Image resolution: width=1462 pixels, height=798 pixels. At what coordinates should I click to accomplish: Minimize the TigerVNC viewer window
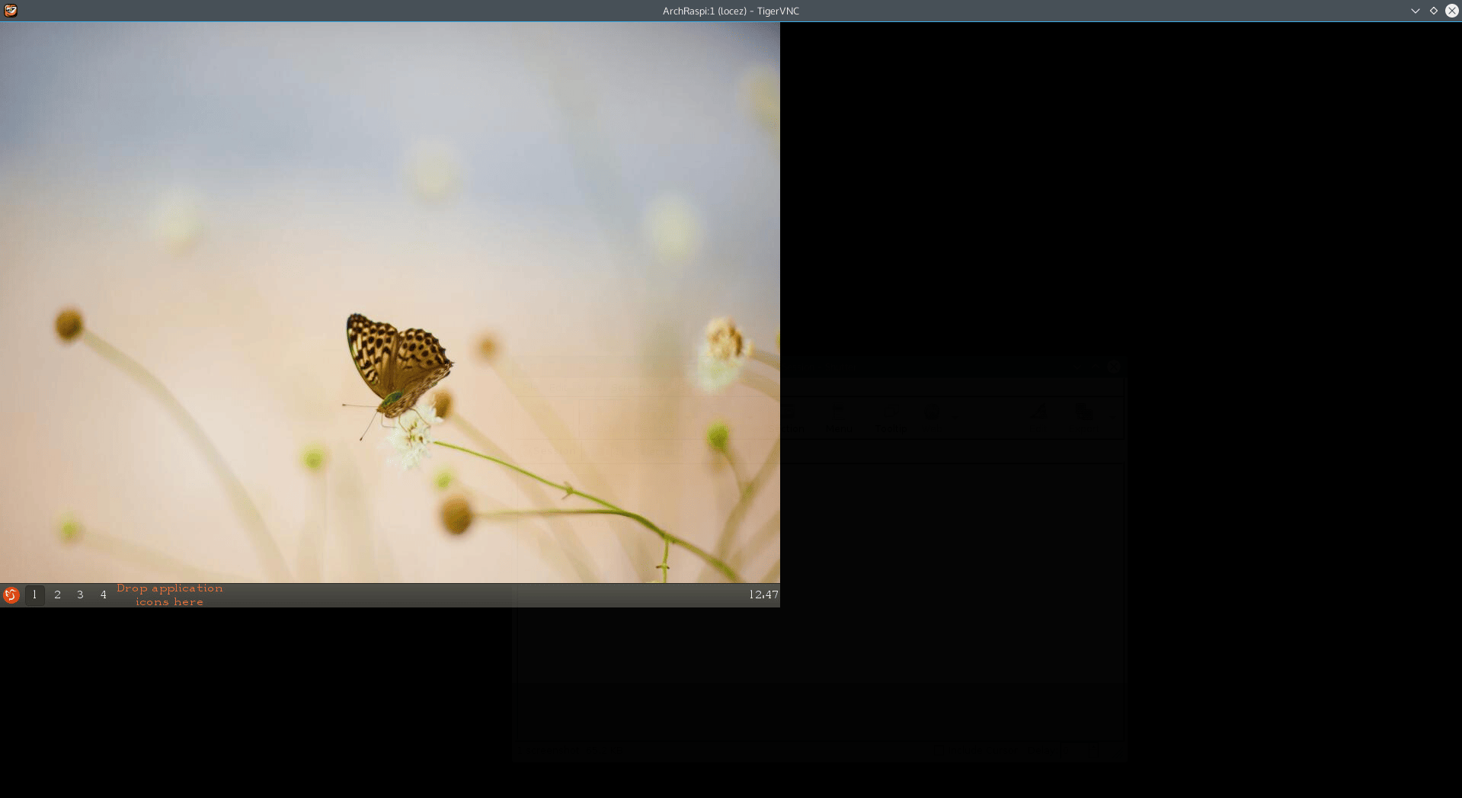click(x=1415, y=11)
